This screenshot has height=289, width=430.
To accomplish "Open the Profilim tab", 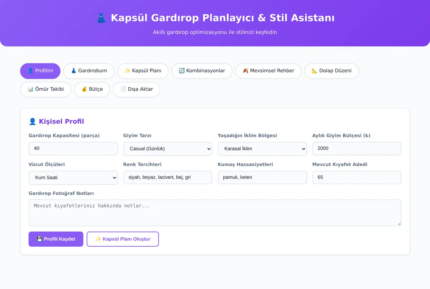I will (x=40, y=71).
